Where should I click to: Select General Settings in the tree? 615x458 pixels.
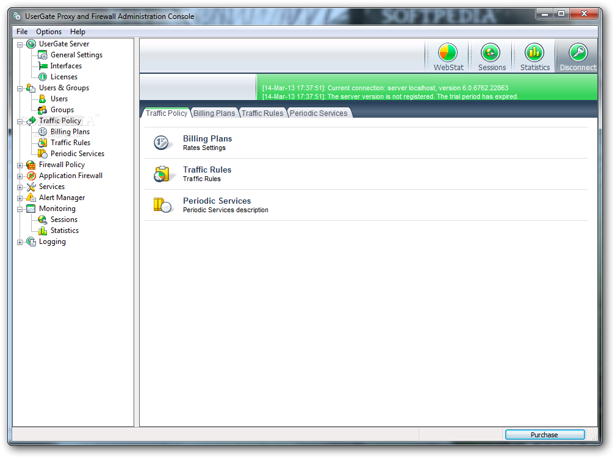pyautogui.click(x=76, y=55)
